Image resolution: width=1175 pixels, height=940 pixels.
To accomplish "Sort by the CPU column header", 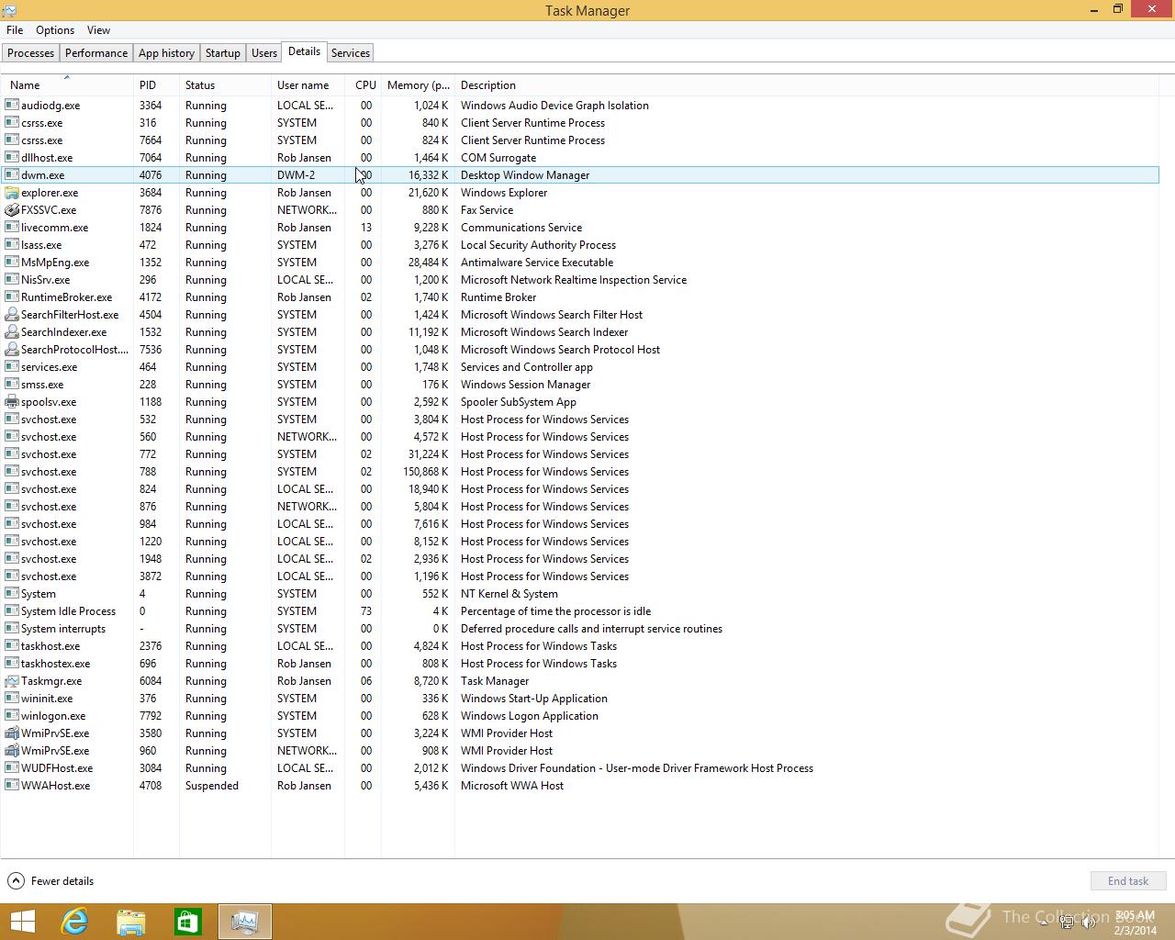I will pos(363,85).
